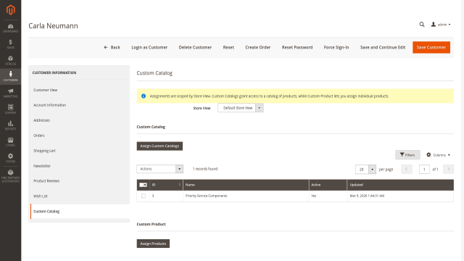Click Delete Customer
464x261 pixels.
195,47
